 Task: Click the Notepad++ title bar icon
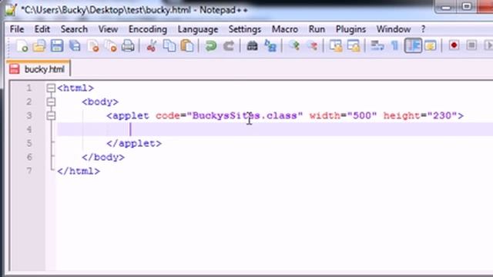[x=11, y=10]
